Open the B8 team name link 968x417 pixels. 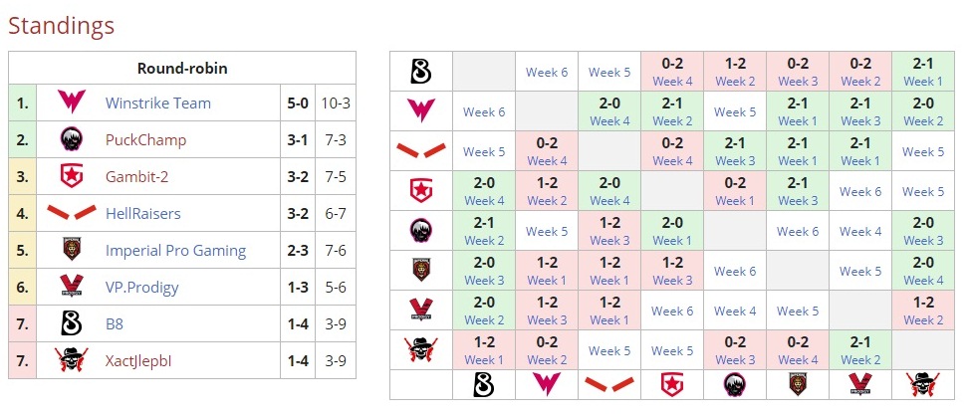coord(115,323)
